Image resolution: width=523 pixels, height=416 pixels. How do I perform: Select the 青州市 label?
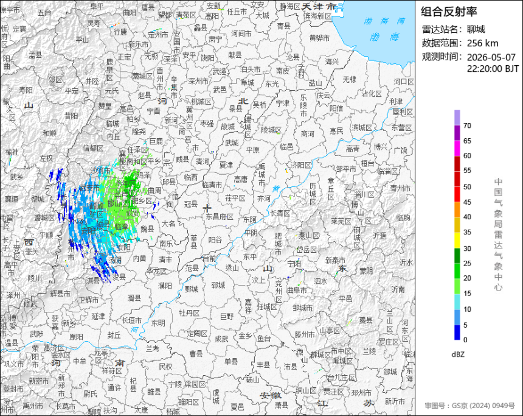[x=400, y=188]
